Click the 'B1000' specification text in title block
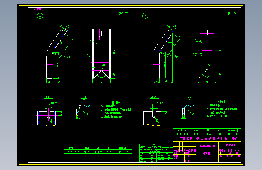Viewport: 262px width, 170px height. [x=208, y=145]
